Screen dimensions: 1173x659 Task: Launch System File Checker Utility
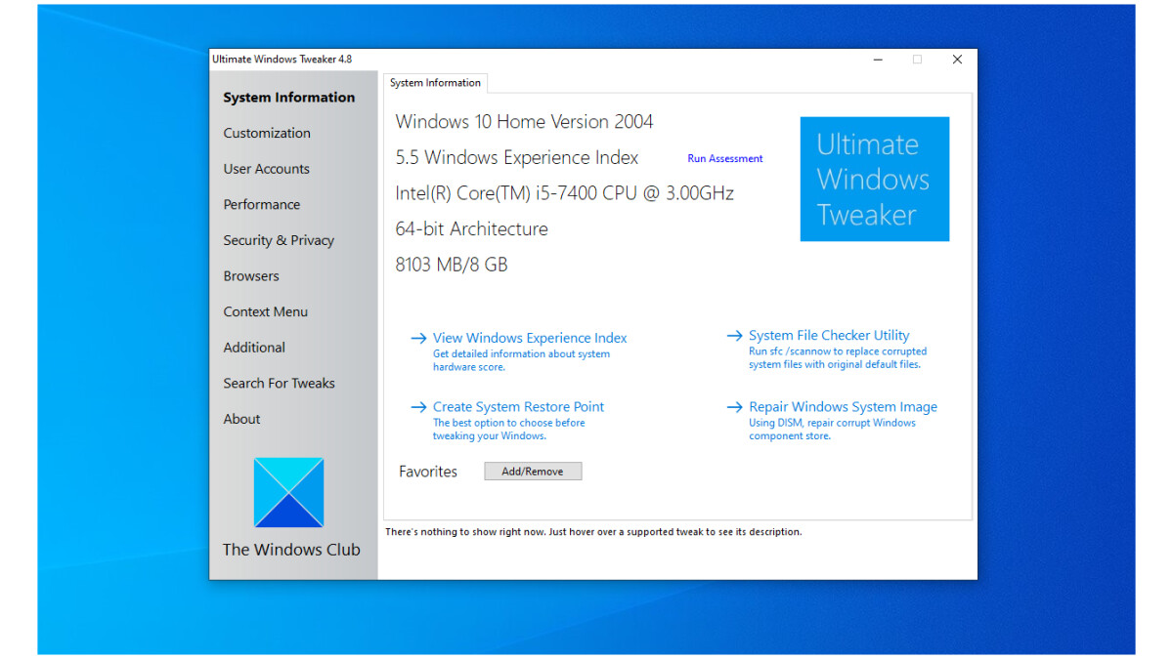coord(829,336)
